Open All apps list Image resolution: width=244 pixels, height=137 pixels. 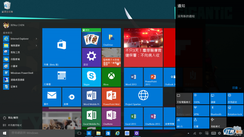12,125
